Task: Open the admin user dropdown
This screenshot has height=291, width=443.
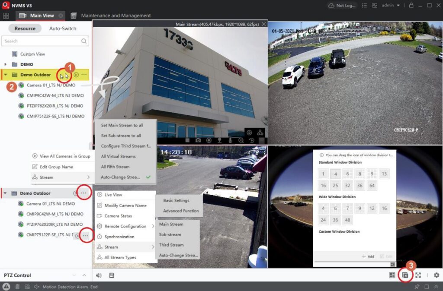Action: [391, 5]
